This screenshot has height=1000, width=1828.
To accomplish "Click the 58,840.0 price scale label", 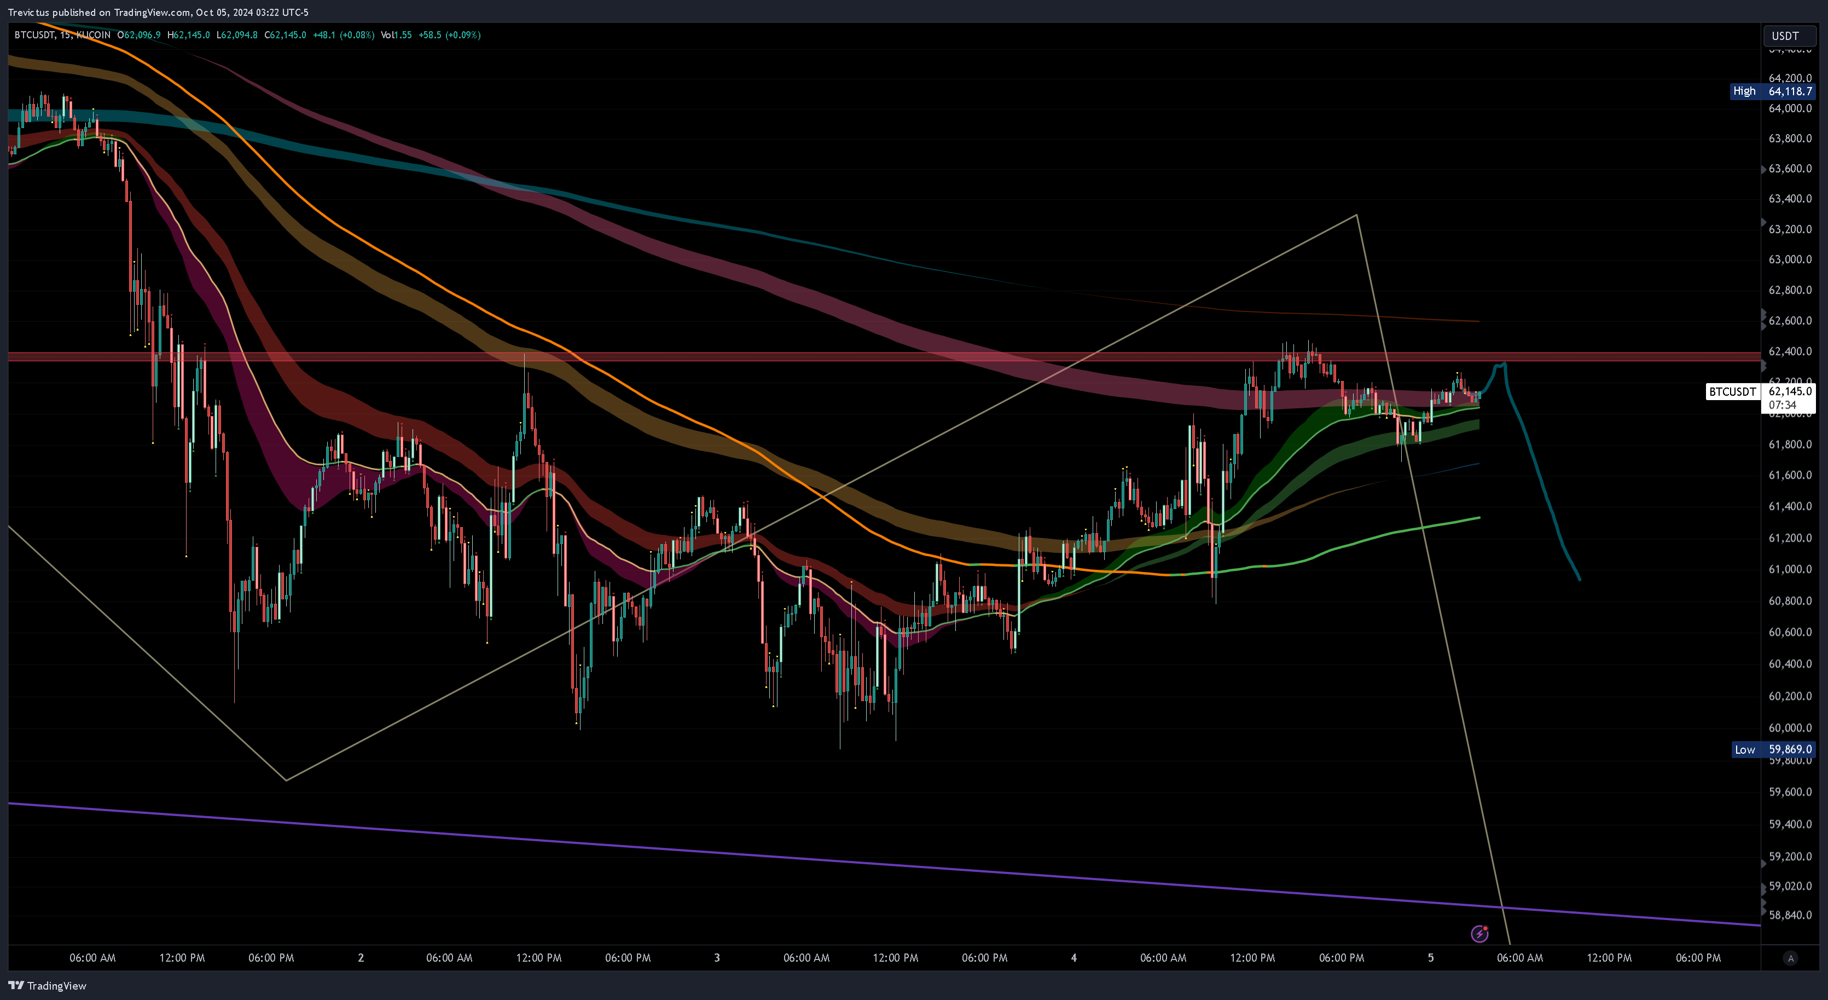I will (1790, 915).
